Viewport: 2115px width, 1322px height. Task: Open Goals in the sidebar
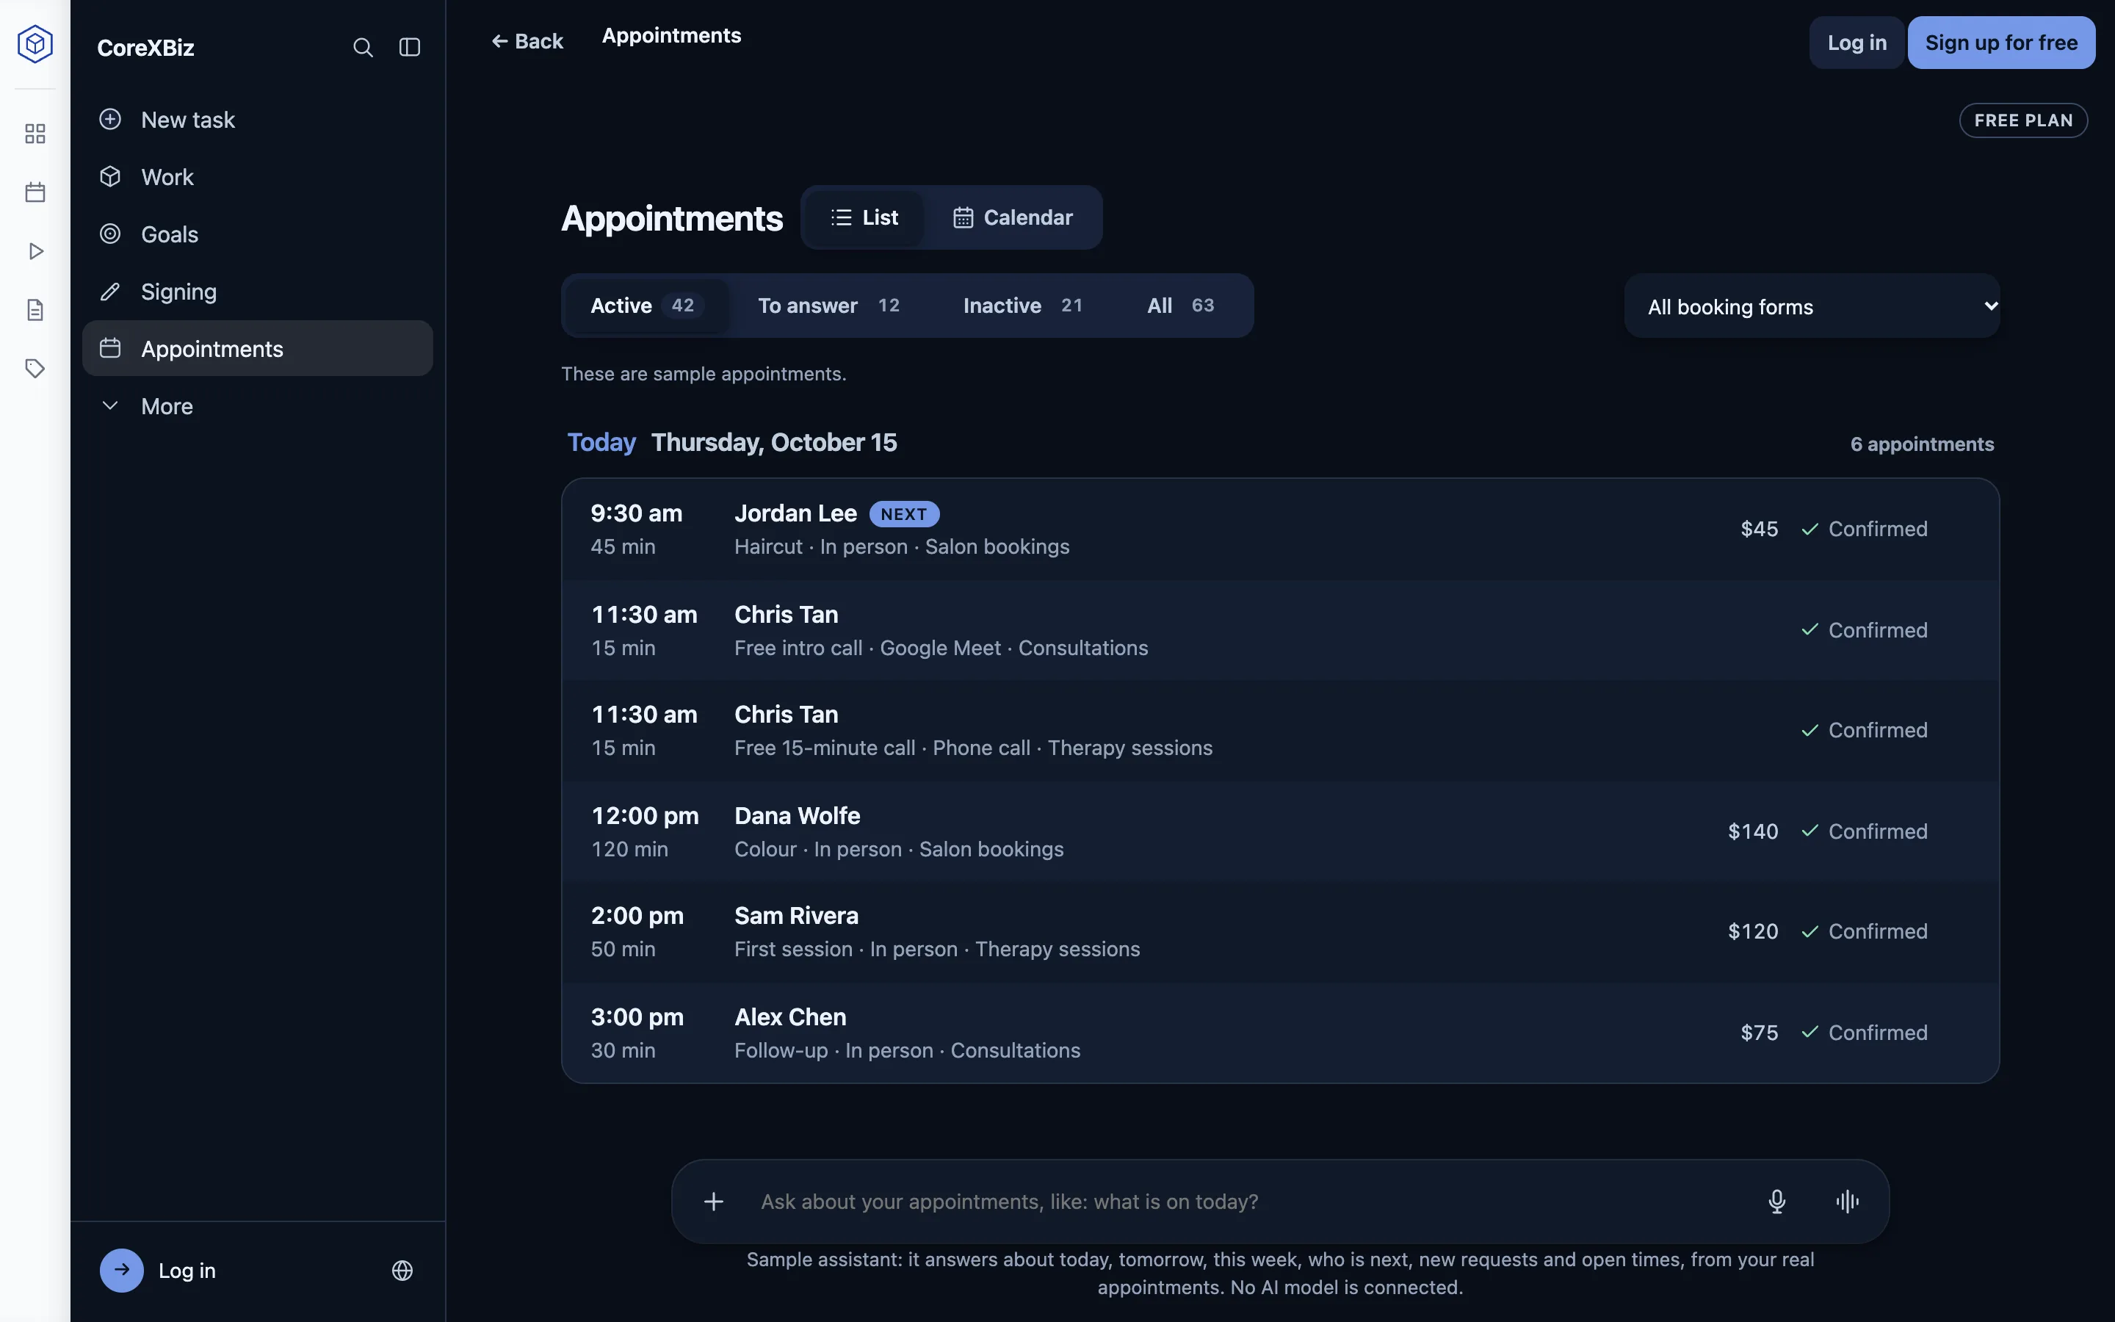click(257, 234)
